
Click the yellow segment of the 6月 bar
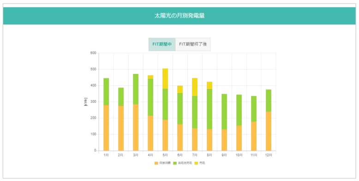pos(180,89)
